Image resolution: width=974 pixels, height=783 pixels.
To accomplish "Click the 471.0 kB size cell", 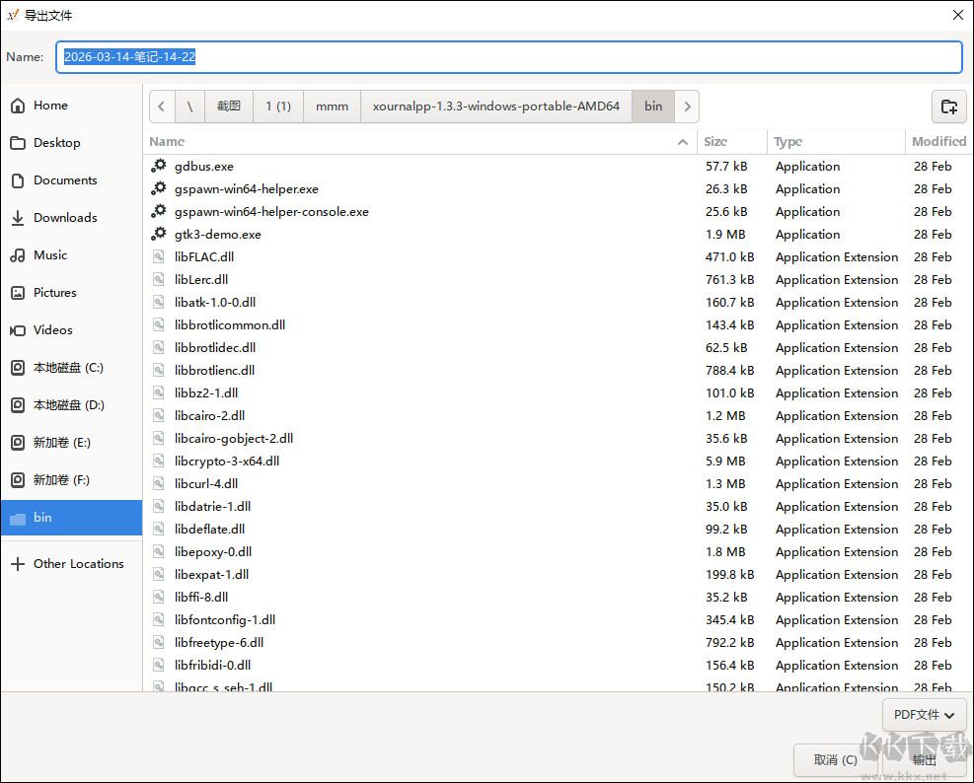I will (729, 257).
